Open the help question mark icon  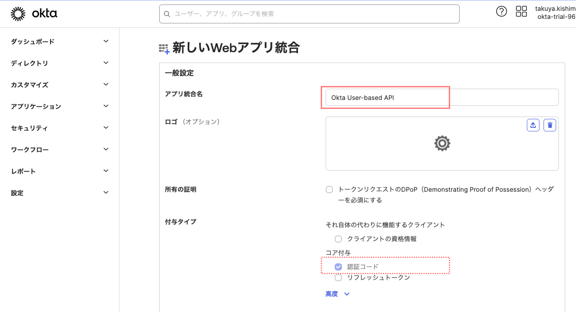point(501,12)
